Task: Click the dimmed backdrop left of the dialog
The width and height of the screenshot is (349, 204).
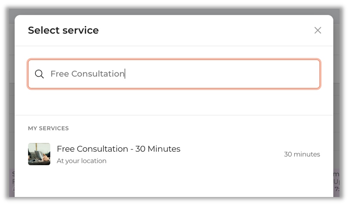Action: tap(12, 105)
